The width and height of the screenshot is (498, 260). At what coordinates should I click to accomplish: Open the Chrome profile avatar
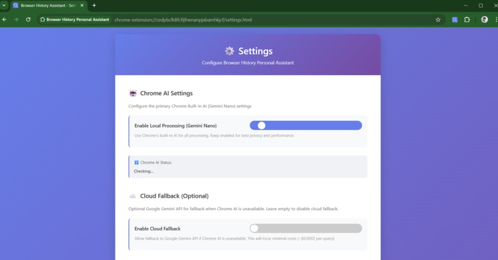pos(484,20)
